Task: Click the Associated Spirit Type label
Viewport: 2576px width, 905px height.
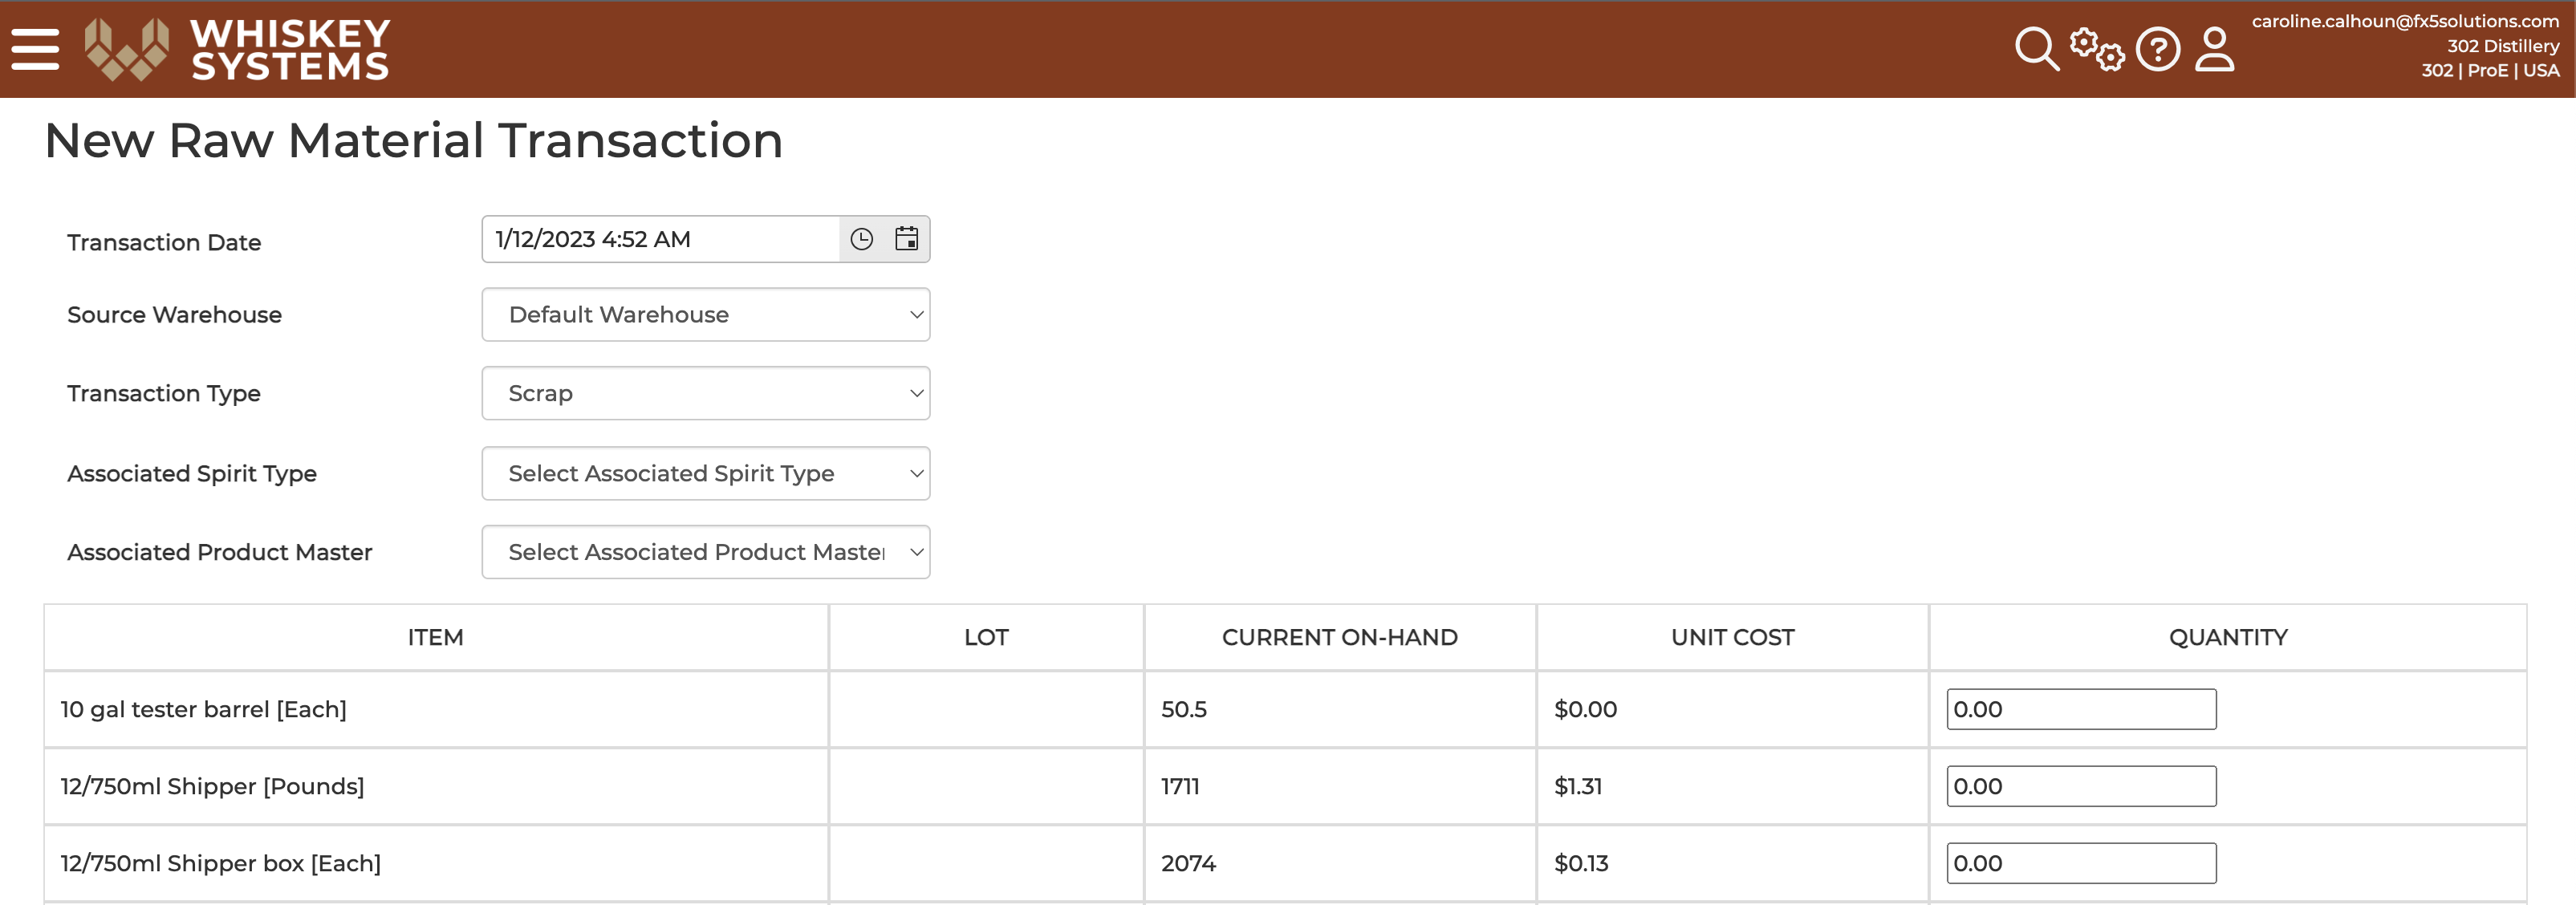Action: tap(192, 473)
